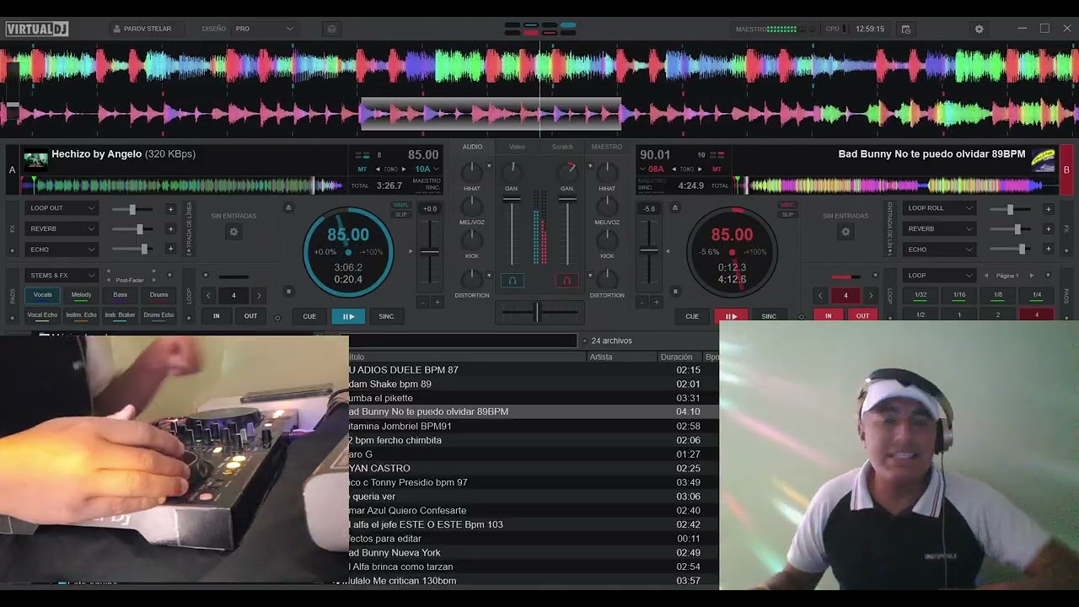Eject the track from deck A
The height and width of the screenshot is (607, 1079).
[x=288, y=207]
